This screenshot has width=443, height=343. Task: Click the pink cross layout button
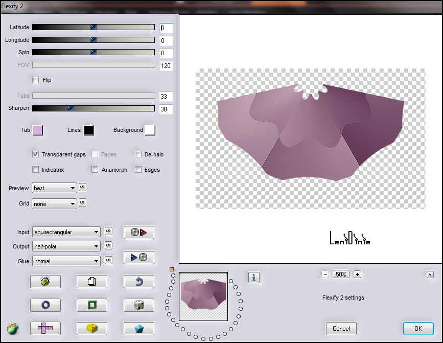pos(45,328)
